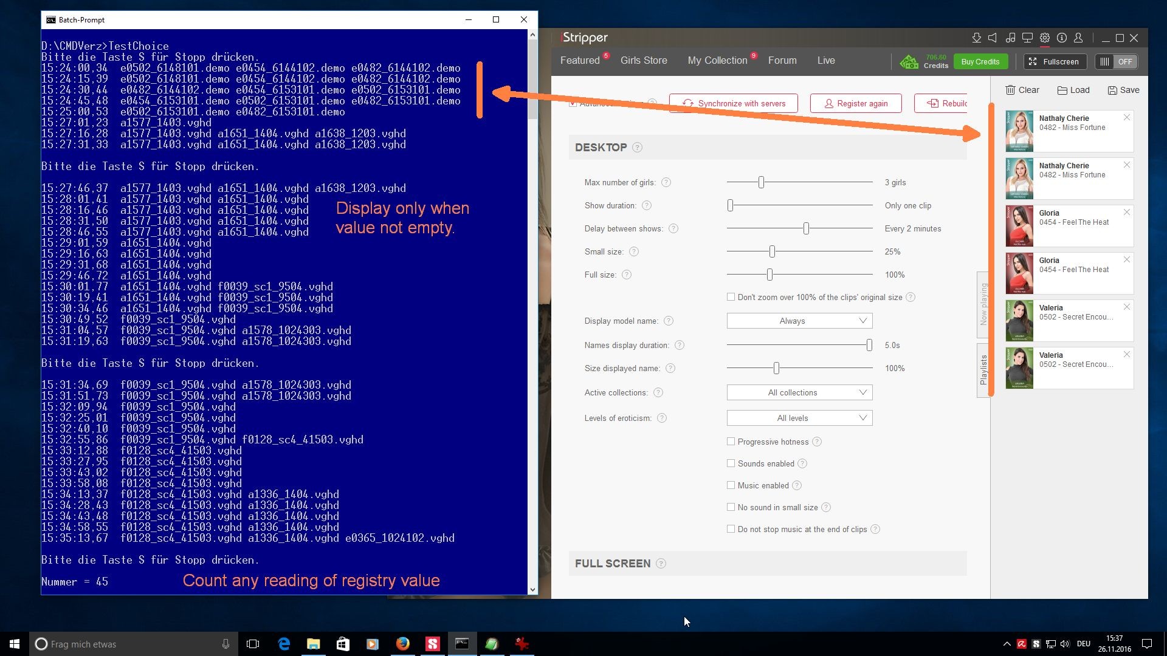Screen dimensions: 1167x656
Task: Click Size displayed name slider handle
Action: point(776,368)
